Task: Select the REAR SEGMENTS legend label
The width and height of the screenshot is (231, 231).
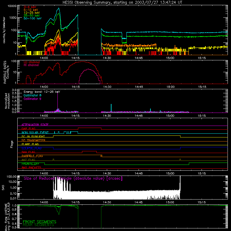Action: (x=38, y=225)
